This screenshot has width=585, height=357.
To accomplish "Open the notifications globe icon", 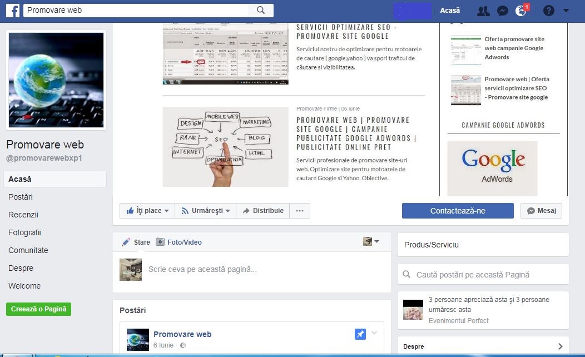I will [x=521, y=11].
